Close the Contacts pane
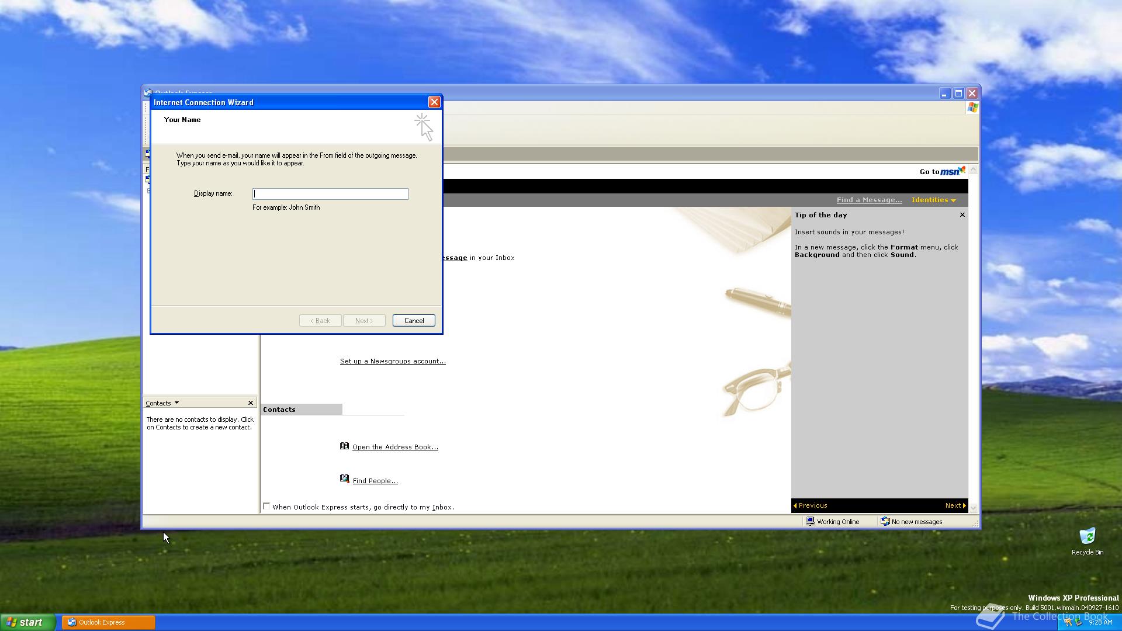1122x631 pixels. pyautogui.click(x=251, y=403)
